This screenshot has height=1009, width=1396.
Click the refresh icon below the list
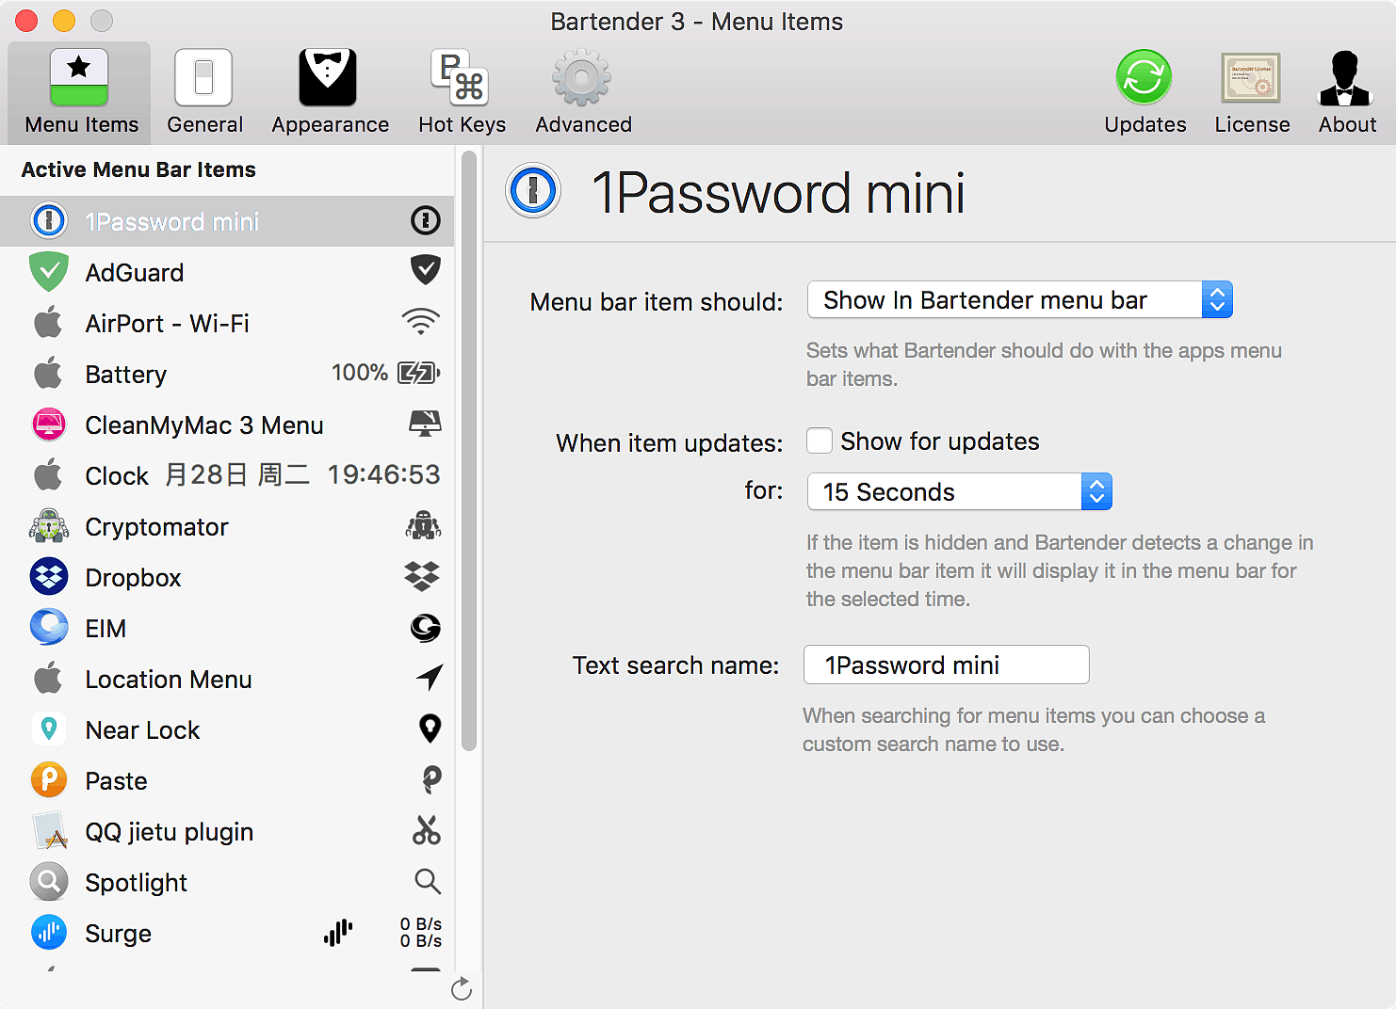tap(462, 989)
